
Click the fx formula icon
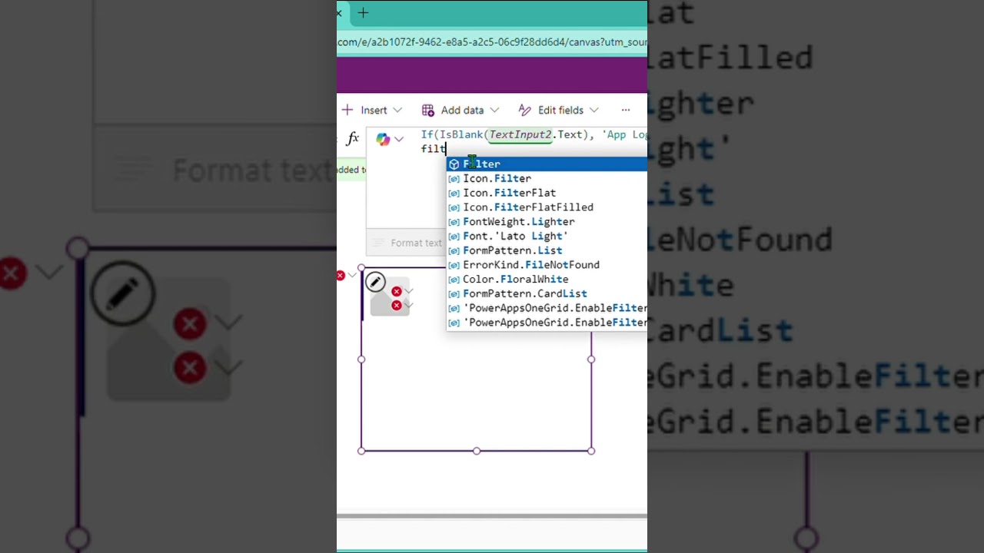[x=352, y=138]
